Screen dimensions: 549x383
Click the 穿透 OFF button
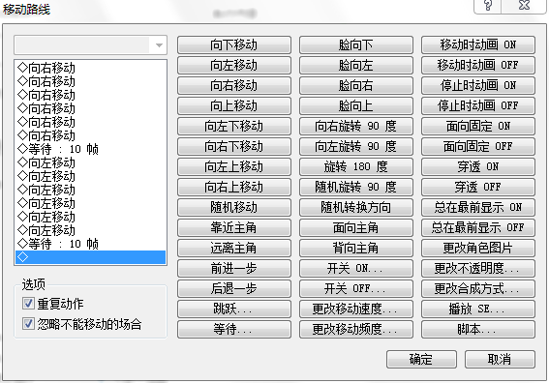478,187
